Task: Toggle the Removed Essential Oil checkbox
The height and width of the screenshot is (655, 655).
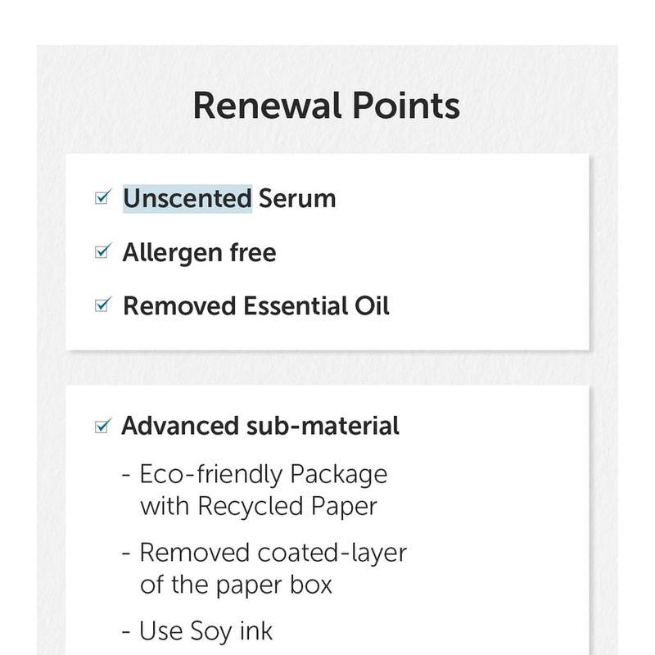Action: (x=102, y=305)
